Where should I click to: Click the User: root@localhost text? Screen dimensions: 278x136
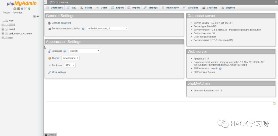205,37
